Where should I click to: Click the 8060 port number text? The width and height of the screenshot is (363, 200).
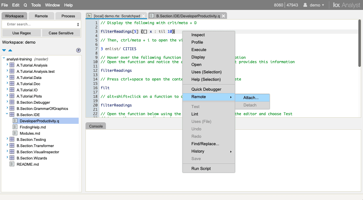[278, 5]
